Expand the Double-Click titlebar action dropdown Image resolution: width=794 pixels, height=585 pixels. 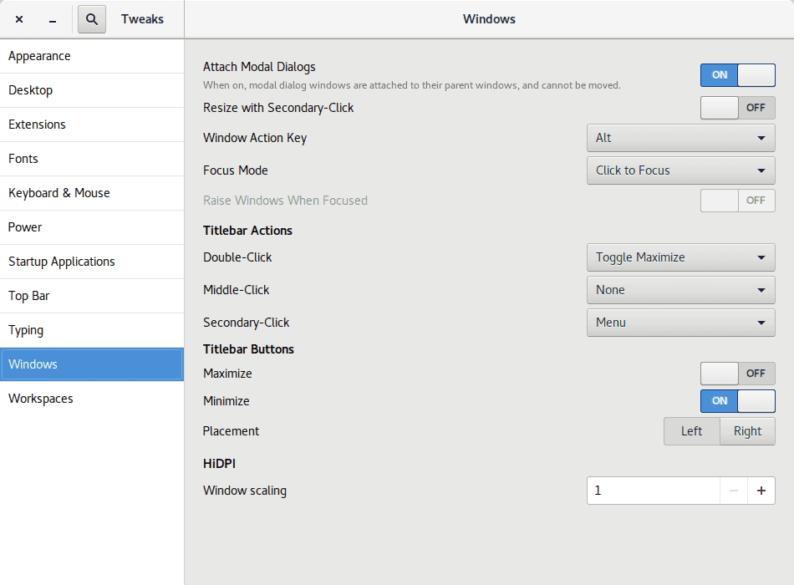pyautogui.click(x=680, y=257)
